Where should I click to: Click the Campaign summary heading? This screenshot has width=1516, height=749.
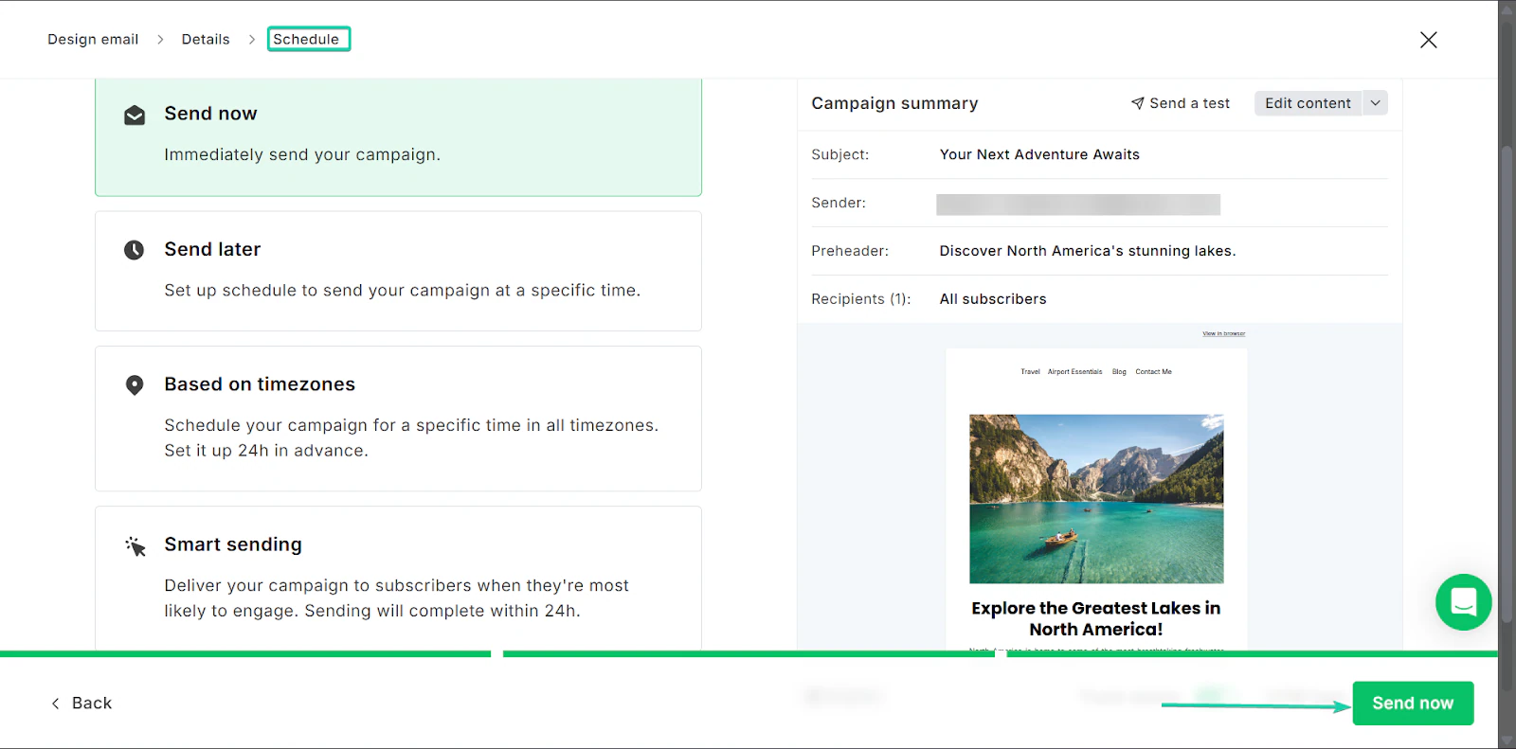pyautogui.click(x=894, y=103)
